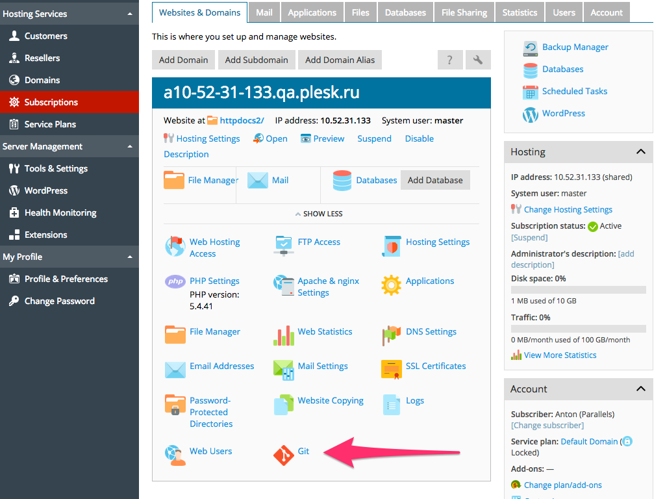Open the DNS Settings icon

[x=392, y=335]
